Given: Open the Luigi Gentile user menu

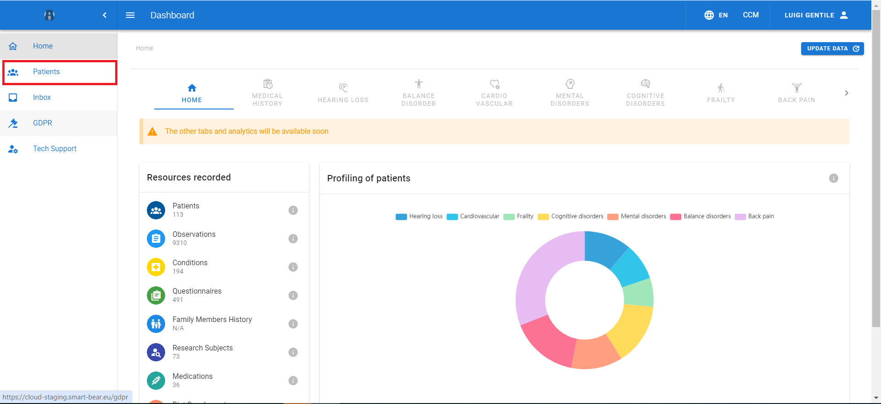Looking at the screenshot, I should click(816, 15).
